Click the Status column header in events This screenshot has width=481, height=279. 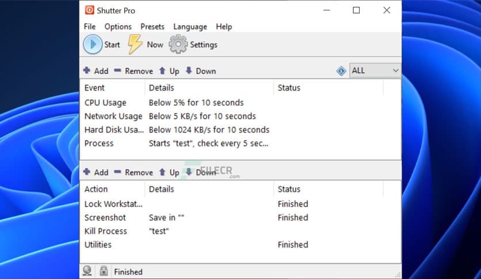289,88
